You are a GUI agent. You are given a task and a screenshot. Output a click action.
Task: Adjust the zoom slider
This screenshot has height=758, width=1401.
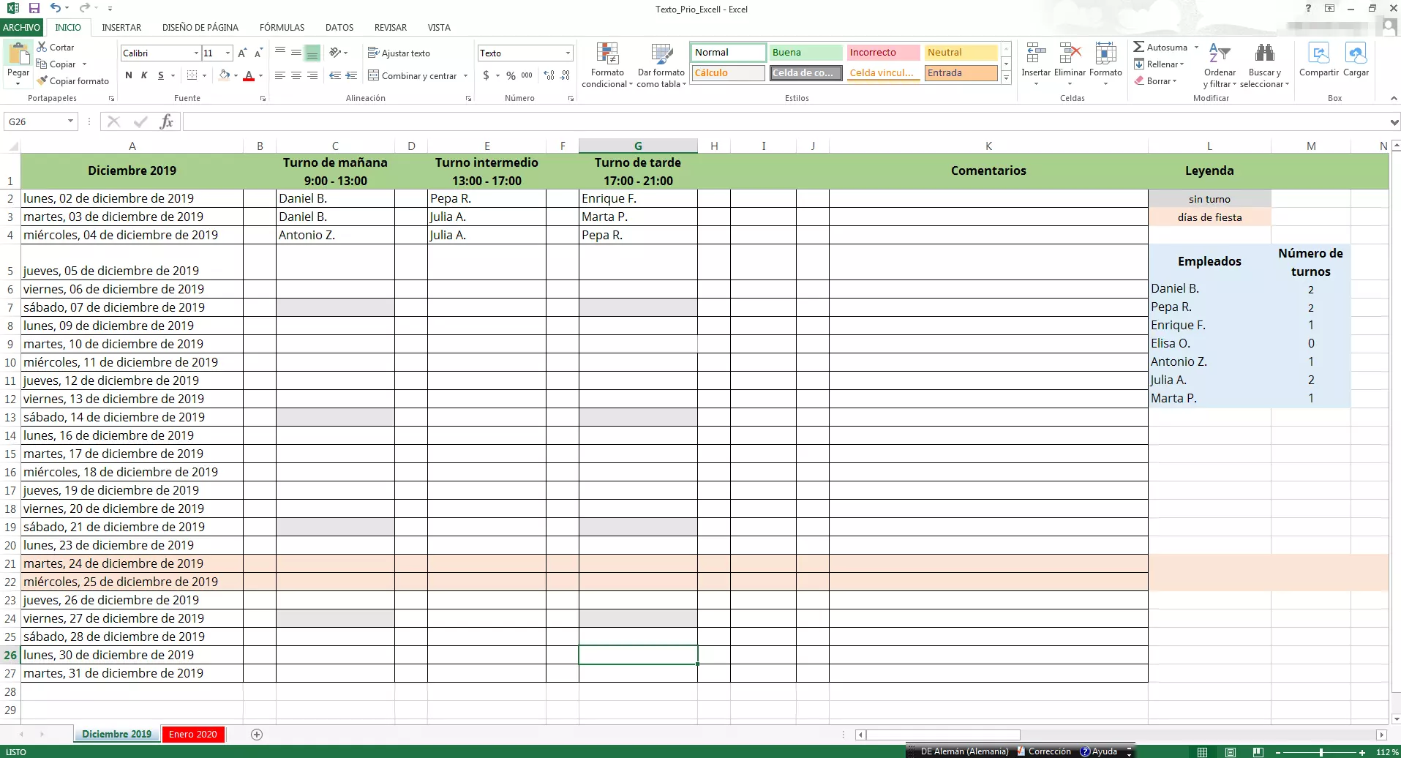point(1319,752)
